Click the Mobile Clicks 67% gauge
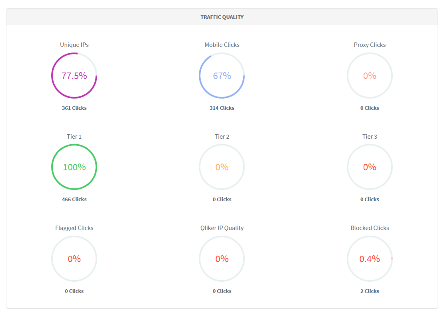This screenshot has height=321, width=444. (x=222, y=76)
